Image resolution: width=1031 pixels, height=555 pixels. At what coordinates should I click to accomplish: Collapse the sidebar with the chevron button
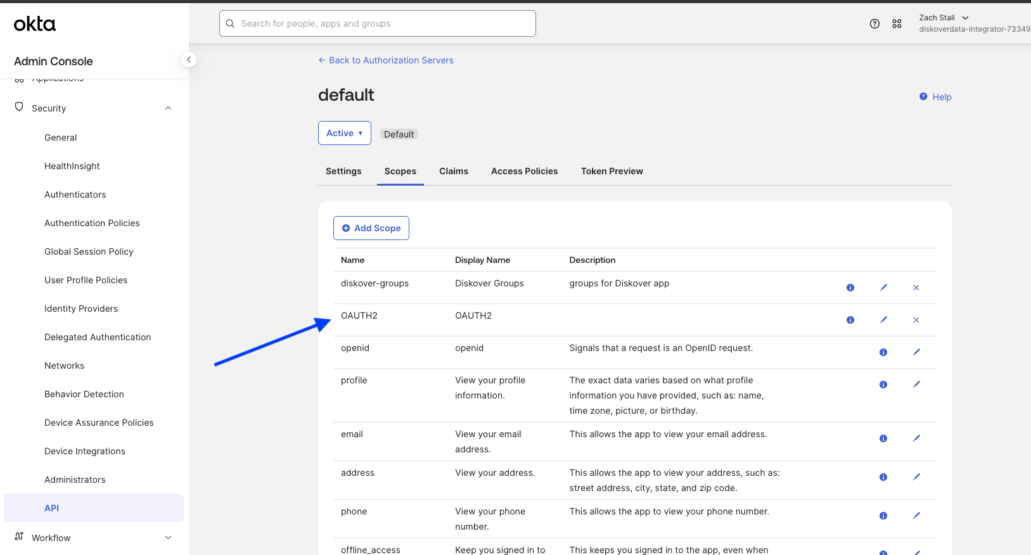pos(188,60)
